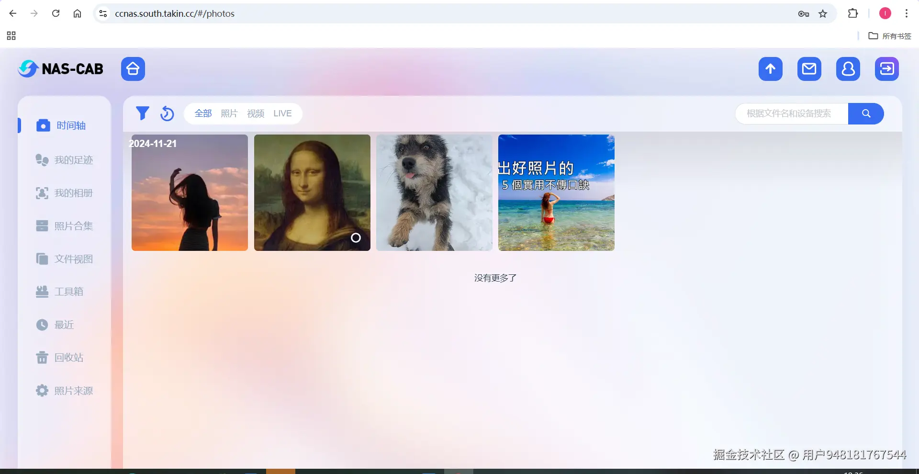Viewport: 919px width, 474px height.
Task: Click the circle marker on Mona Lisa
Action: click(x=356, y=238)
